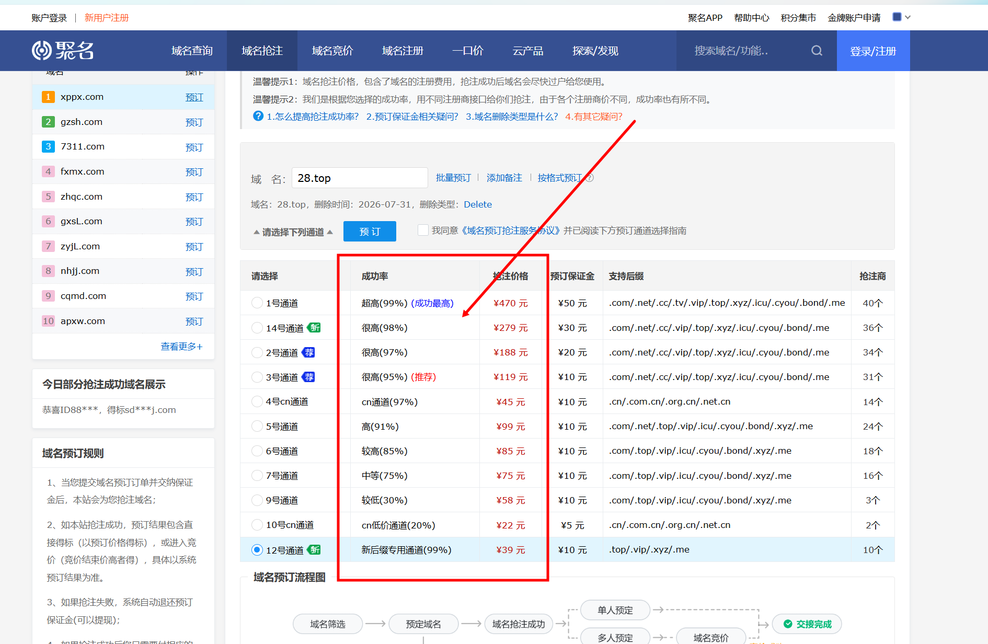Screen dimensions: 988x644
Task: Click the blue 预订 button
Action: pos(370,232)
